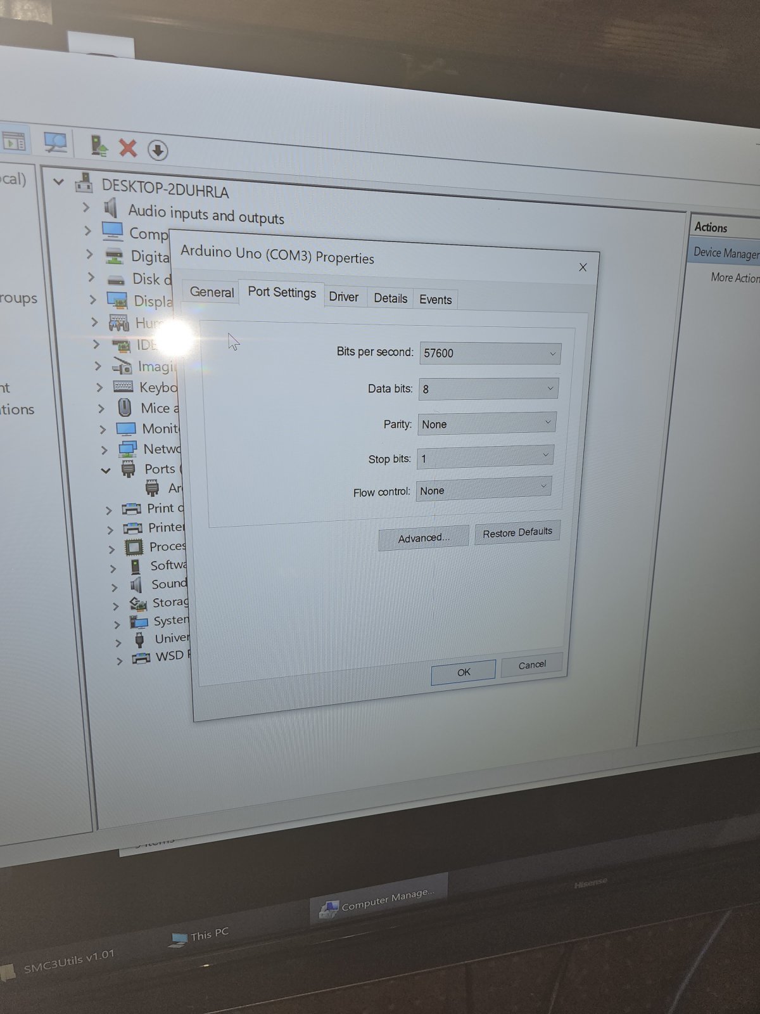This screenshot has width=760, height=1014.
Task: Click the down-arrow Disable device toolbar icon
Action: click(158, 150)
